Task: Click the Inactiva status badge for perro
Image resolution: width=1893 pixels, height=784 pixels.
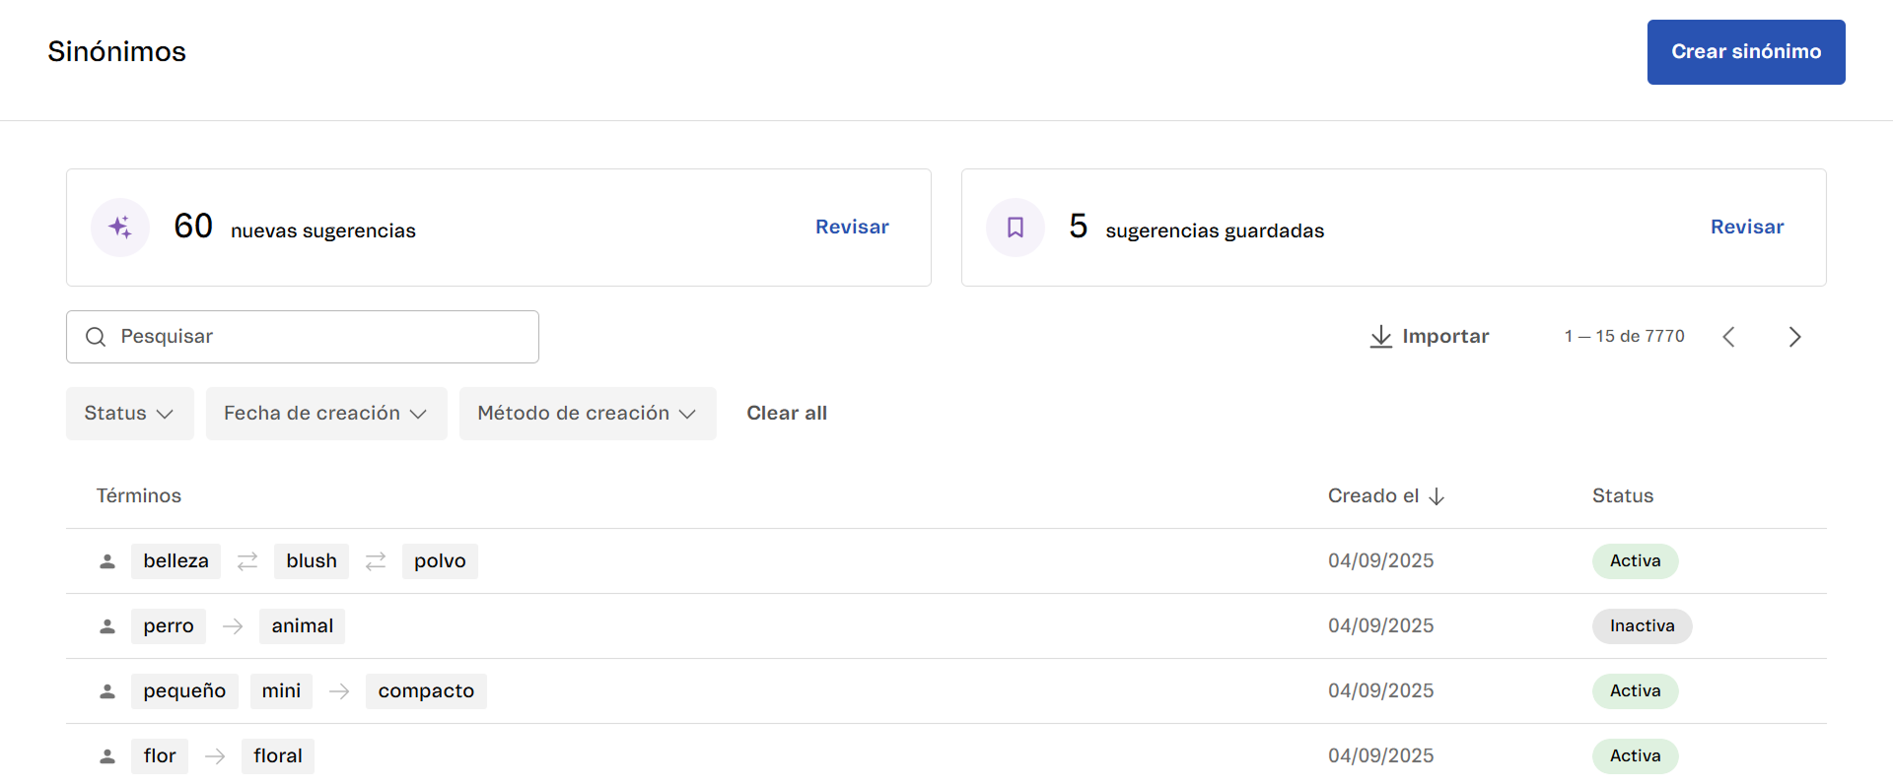Action: pyautogui.click(x=1642, y=626)
